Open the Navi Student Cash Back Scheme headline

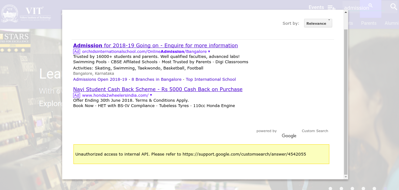(x=158, y=90)
